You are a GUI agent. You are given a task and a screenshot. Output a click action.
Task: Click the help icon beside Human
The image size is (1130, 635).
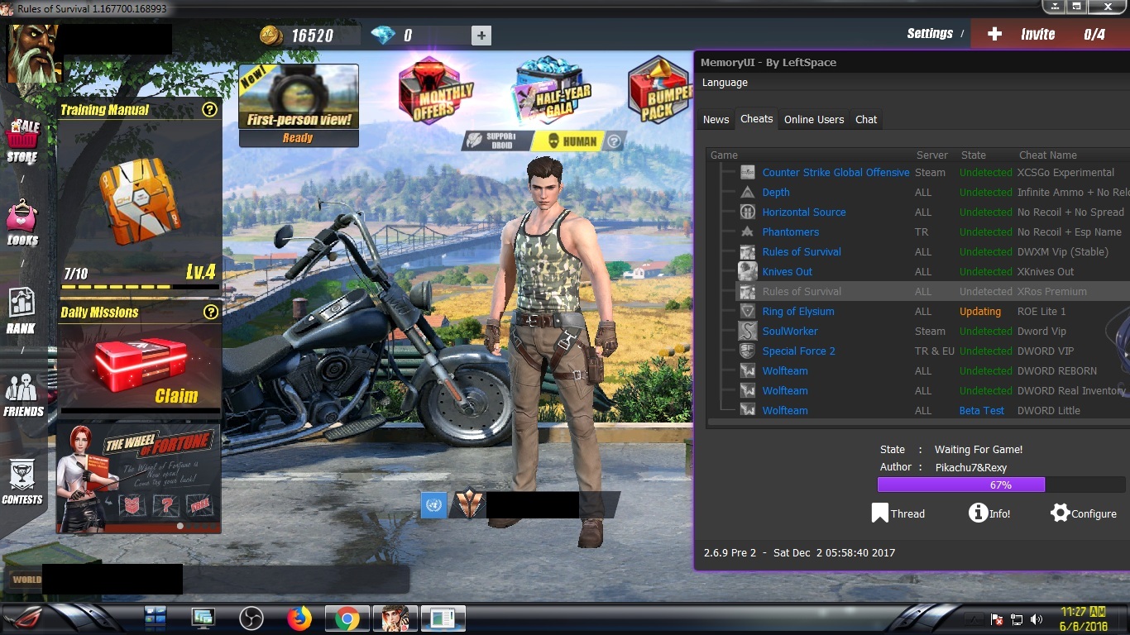(614, 141)
